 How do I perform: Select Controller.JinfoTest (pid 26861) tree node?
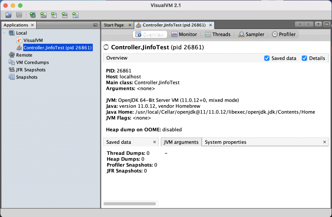[x=58, y=48]
